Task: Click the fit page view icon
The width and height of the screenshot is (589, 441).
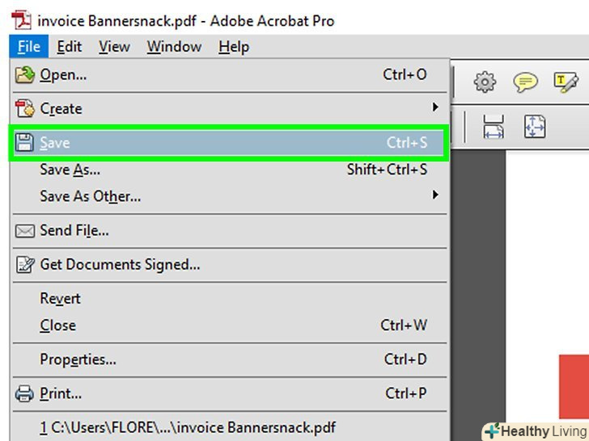Action: (535, 127)
